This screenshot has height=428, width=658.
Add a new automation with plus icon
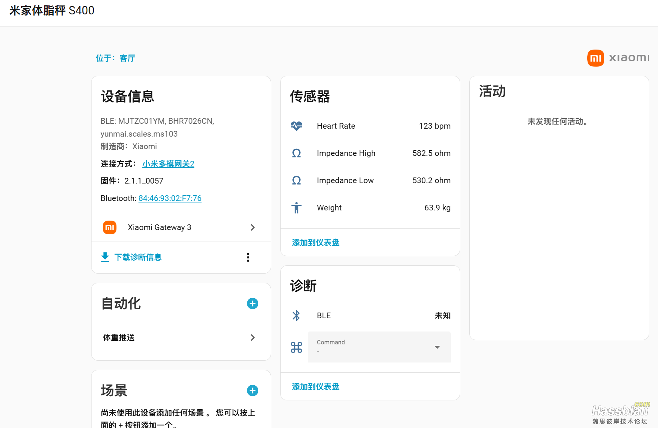pyautogui.click(x=253, y=303)
